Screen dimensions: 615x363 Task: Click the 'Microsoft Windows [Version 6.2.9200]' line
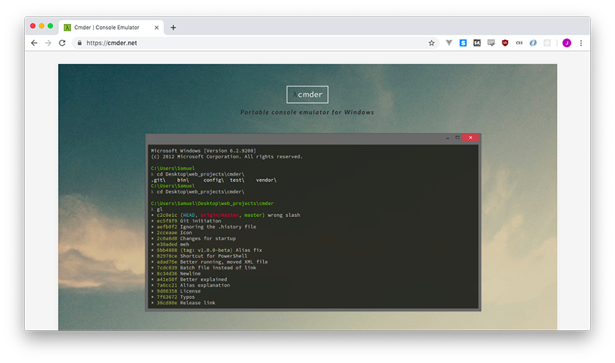[x=203, y=150]
